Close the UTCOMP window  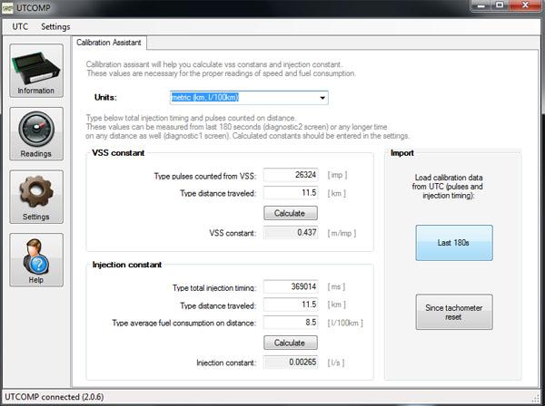525,5
